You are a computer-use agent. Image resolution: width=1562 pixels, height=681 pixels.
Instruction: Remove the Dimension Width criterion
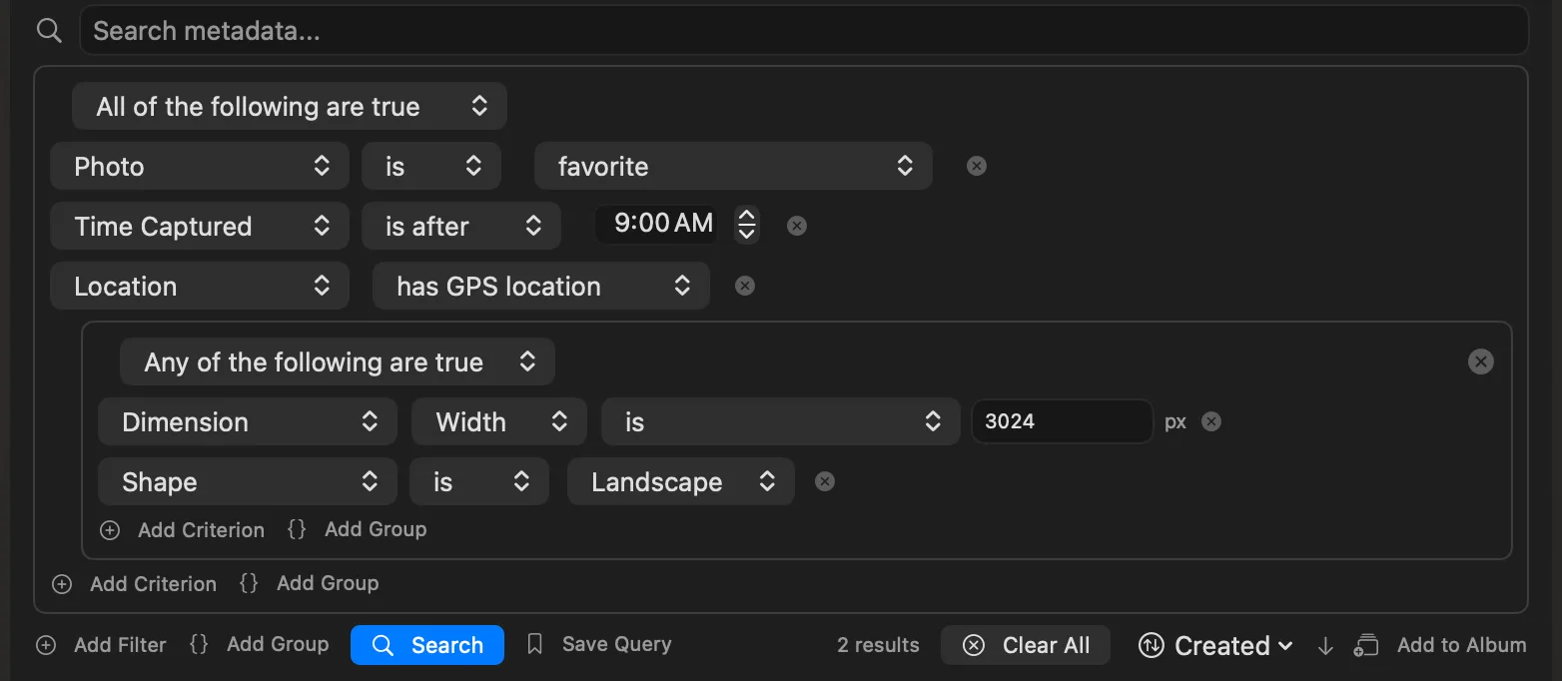pyautogui.click(x=1211, y=421)
